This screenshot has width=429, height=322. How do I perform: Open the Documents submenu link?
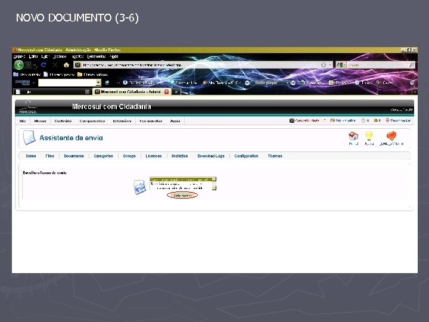[x=74, y=156]
